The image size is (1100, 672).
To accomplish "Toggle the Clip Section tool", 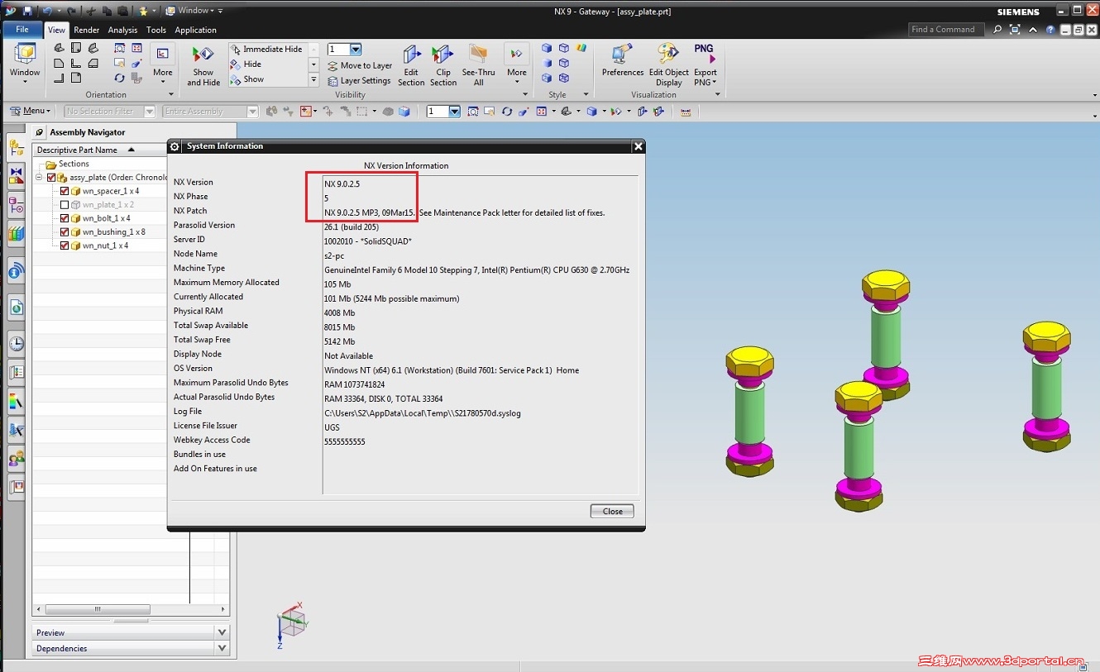I will point(443,65).
